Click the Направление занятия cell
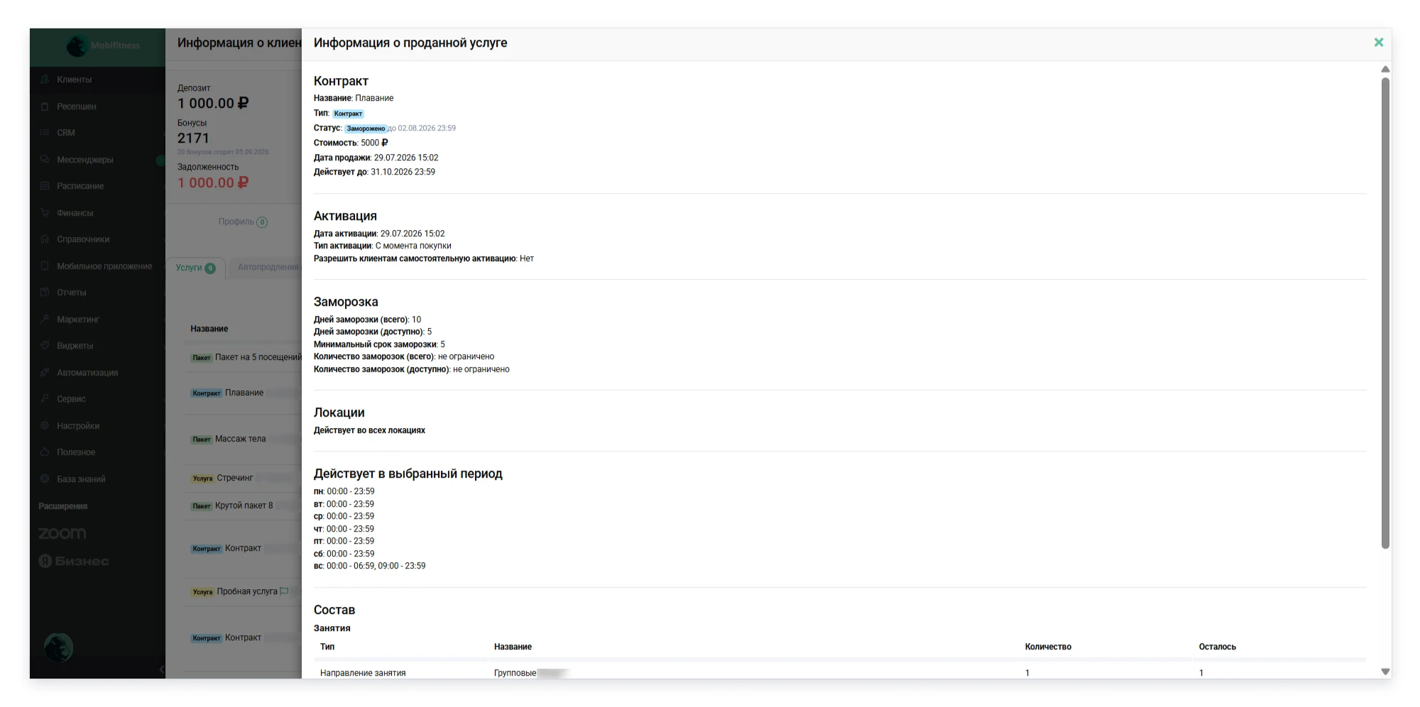Image resolution: width=1420 pixels, height=707 pixels. pyautogui.click(x=363, y=673)
